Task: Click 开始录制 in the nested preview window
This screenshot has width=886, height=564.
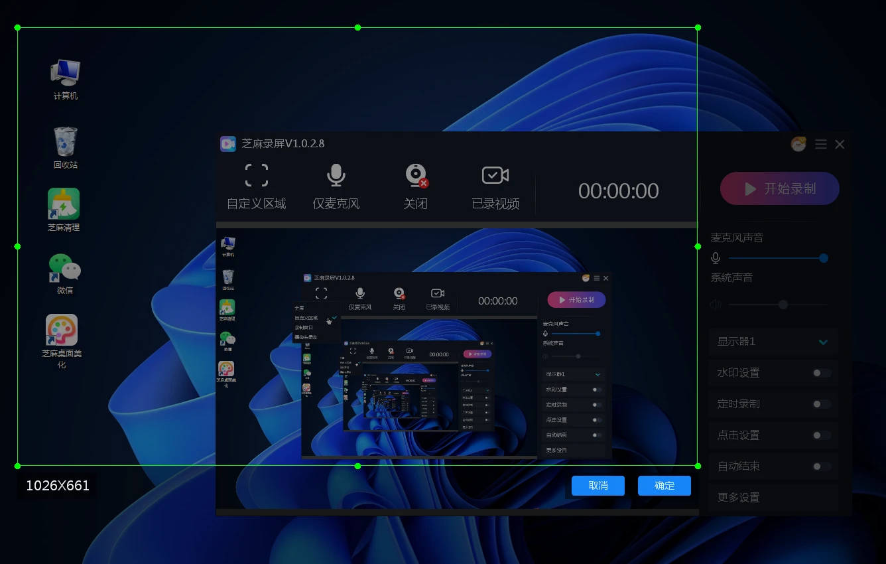Action: (x=576, y=300)
